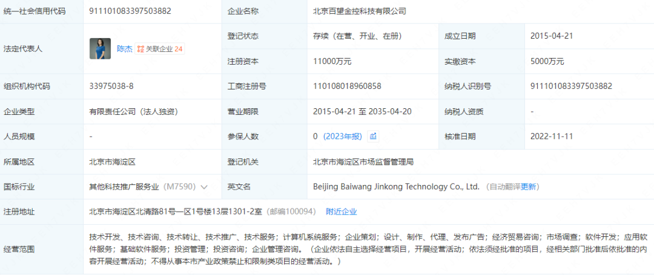Select credit code value 91110108339750388​2 in top row
The image size is (654, 275).
[x=130, y=11]
